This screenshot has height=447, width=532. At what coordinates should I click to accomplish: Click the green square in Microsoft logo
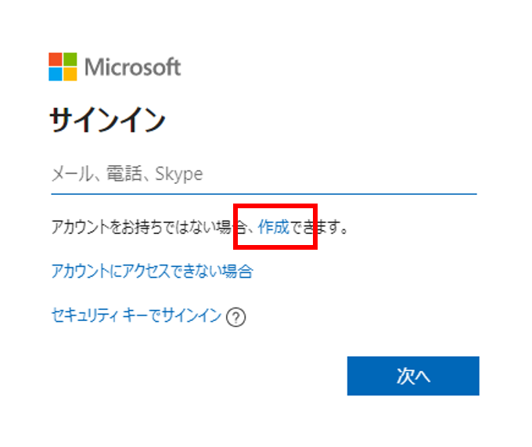tap(70, 60)
